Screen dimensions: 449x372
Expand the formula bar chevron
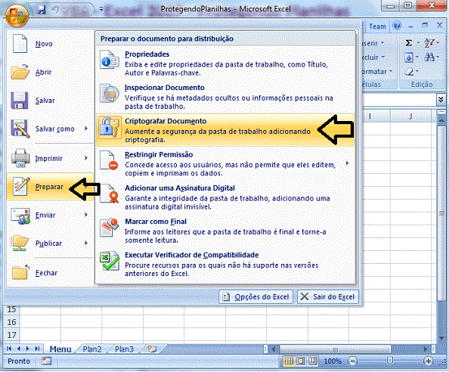click(x=441, y=99)
